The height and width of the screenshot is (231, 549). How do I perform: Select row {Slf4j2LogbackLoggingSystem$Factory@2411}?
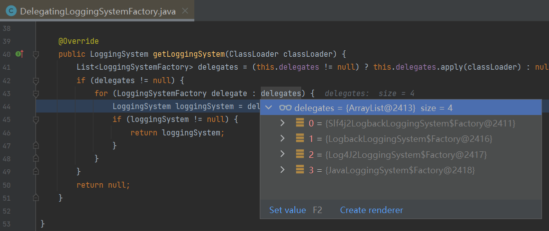click(x=401, y=123)
